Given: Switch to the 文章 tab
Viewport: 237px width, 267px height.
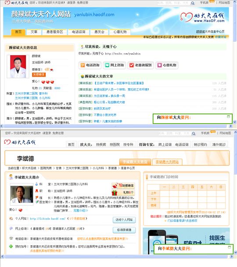Looking at the screenshot, I should 34,32.
